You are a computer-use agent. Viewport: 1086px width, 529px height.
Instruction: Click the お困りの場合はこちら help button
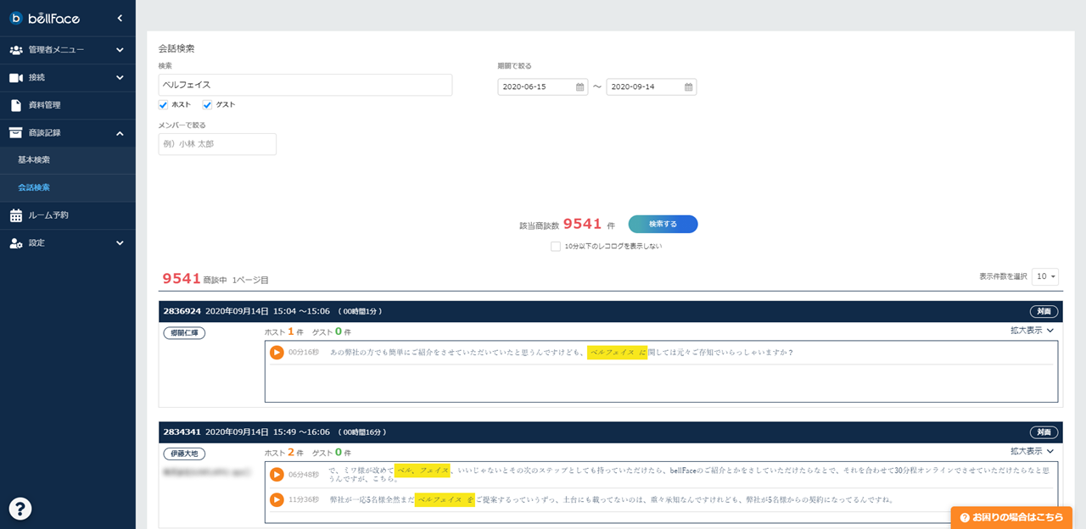coord(1011,517)
